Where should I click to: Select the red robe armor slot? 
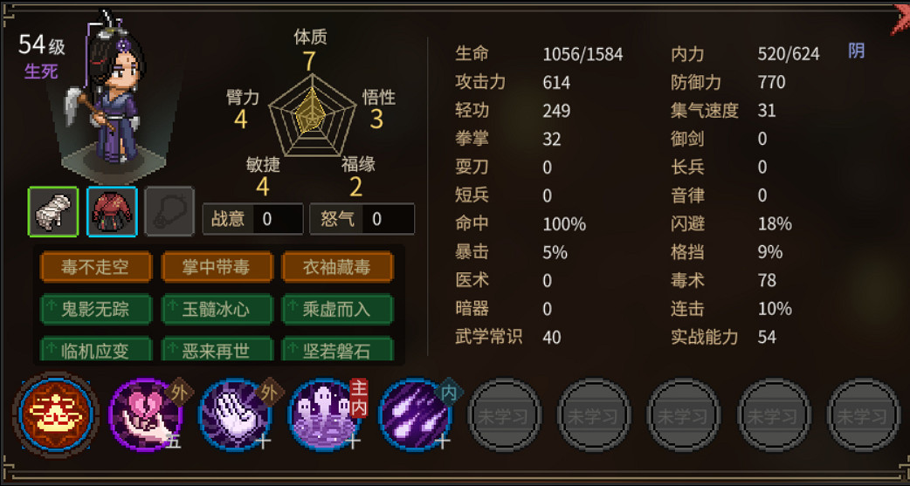[x=112, y=212]
